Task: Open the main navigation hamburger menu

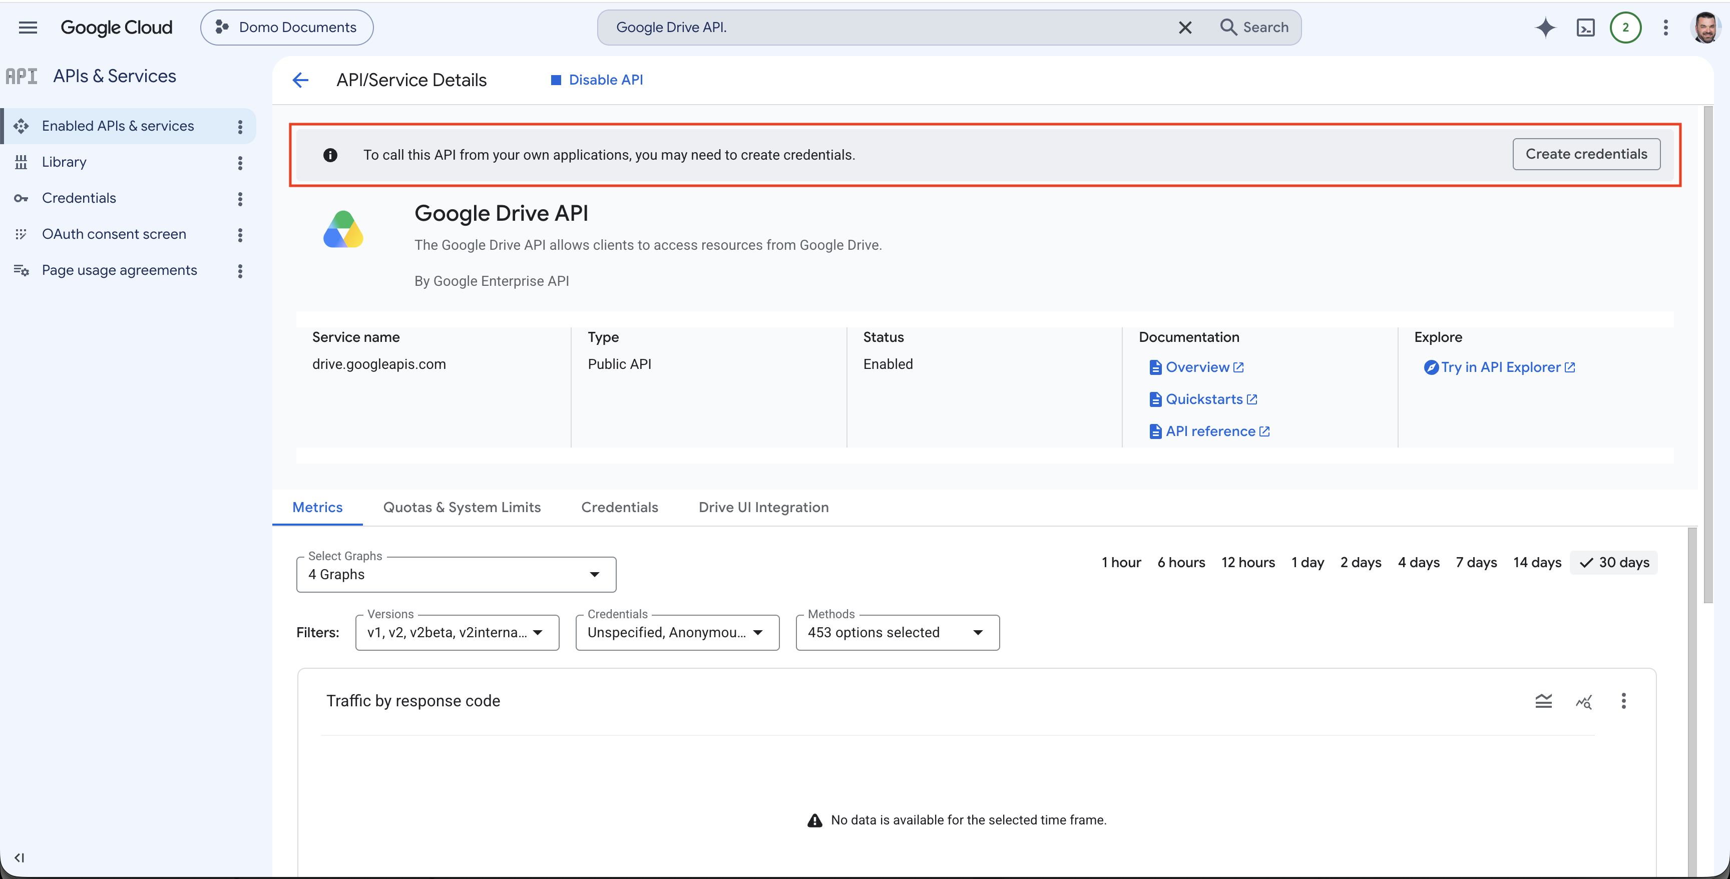Action: [x=28, y=28]
